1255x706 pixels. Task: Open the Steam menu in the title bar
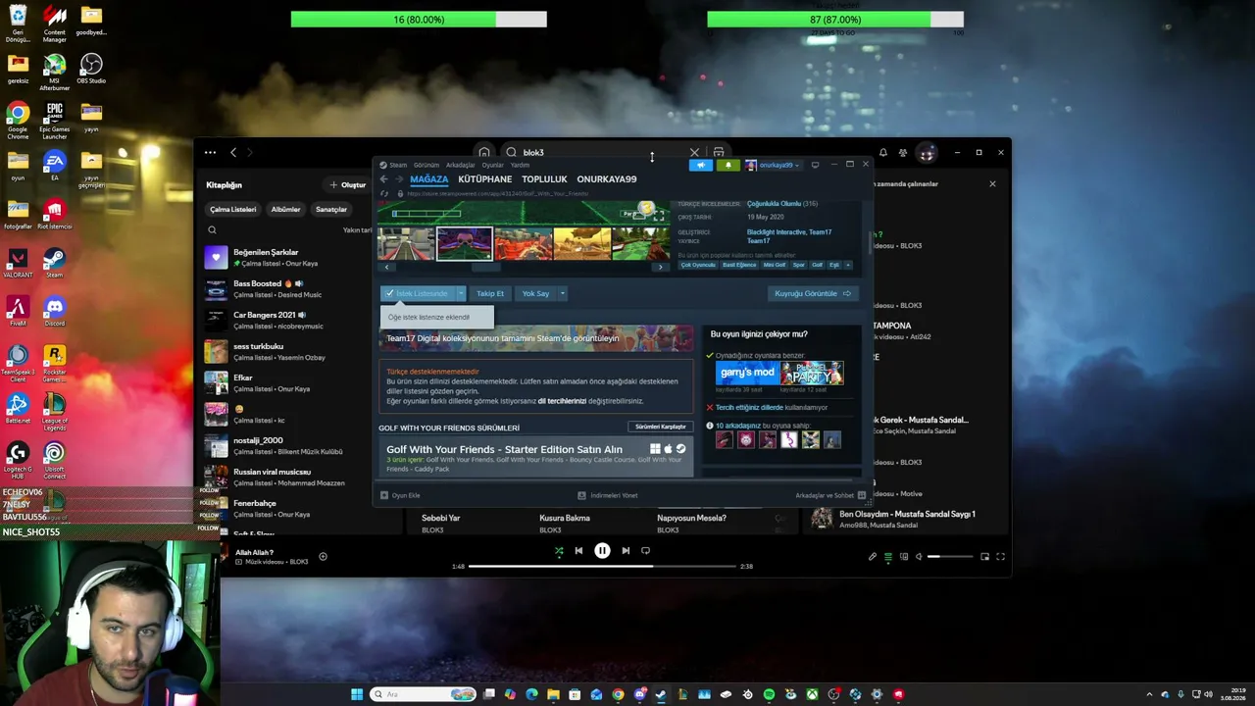(398, 165)
